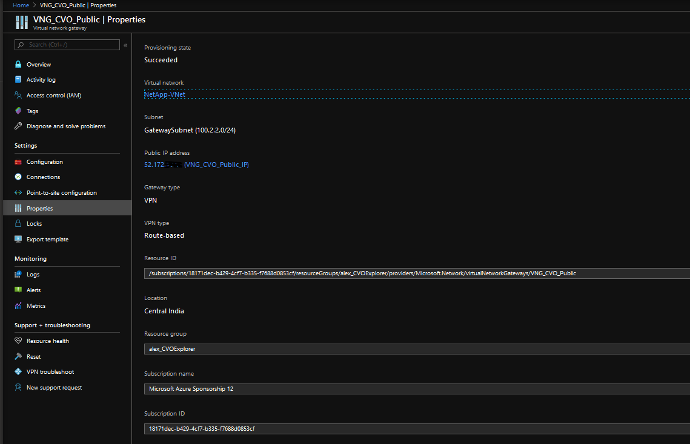Viewport: 690px width, 444px height.
Task: Collapse the sidebar with the double chevron
Action: pyautogui.click(x=125, y=45)
